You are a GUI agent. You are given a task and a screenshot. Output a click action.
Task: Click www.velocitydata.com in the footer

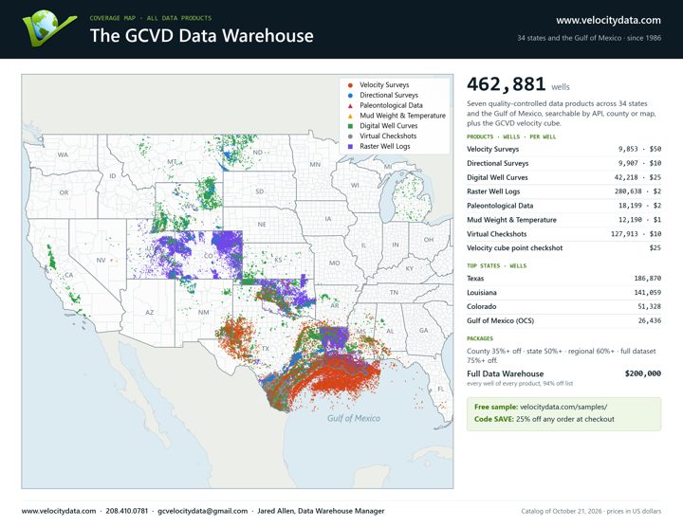click(59, 511)
